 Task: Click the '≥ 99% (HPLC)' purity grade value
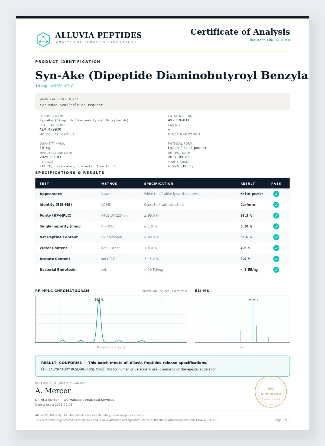(181, 166)
